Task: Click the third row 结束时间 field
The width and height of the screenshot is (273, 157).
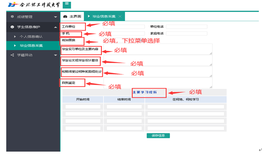Action: pyautogui.click(x=124, y=121)
